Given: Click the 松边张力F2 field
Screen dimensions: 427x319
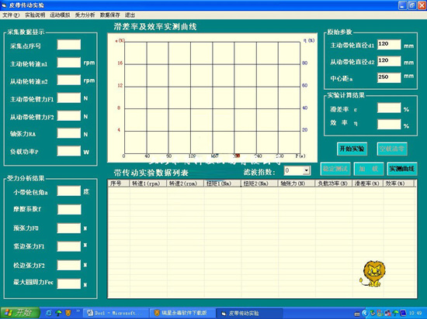Looking at the screenshot, I should point(69,266).
